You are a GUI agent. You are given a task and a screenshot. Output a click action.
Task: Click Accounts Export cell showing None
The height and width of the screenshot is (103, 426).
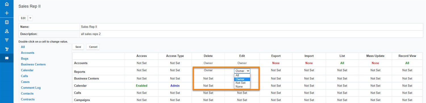276,63
